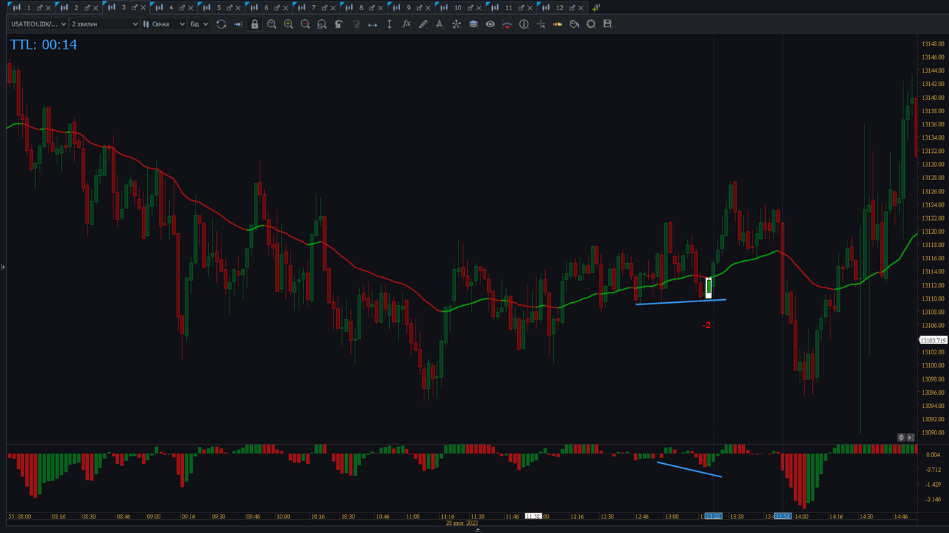Click the time zoom magnifier icon
Image resolution: width=949 pixels, height=533 pixels.
[x=271, y=24]
